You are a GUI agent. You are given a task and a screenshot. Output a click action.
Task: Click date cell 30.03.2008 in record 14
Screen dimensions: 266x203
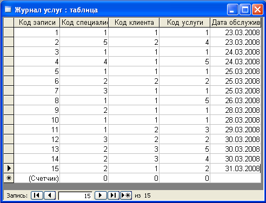point(236,159)
